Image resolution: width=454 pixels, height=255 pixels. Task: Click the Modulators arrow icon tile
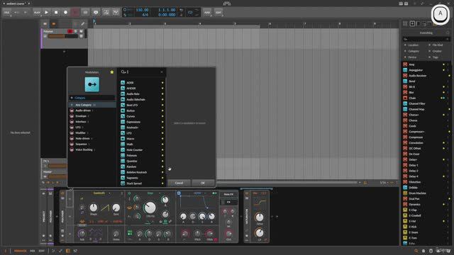point(92,84)
